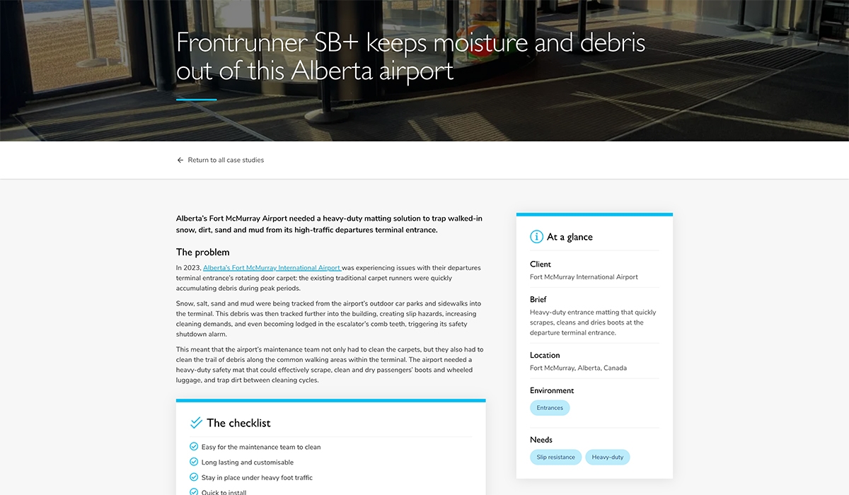Click the info icon next to At a glance
Screen dimensions: 849x495
[x=537, y=237]
